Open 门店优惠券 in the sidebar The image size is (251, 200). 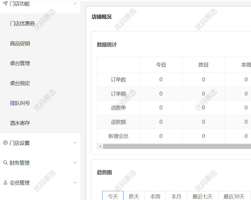(22, 24)
